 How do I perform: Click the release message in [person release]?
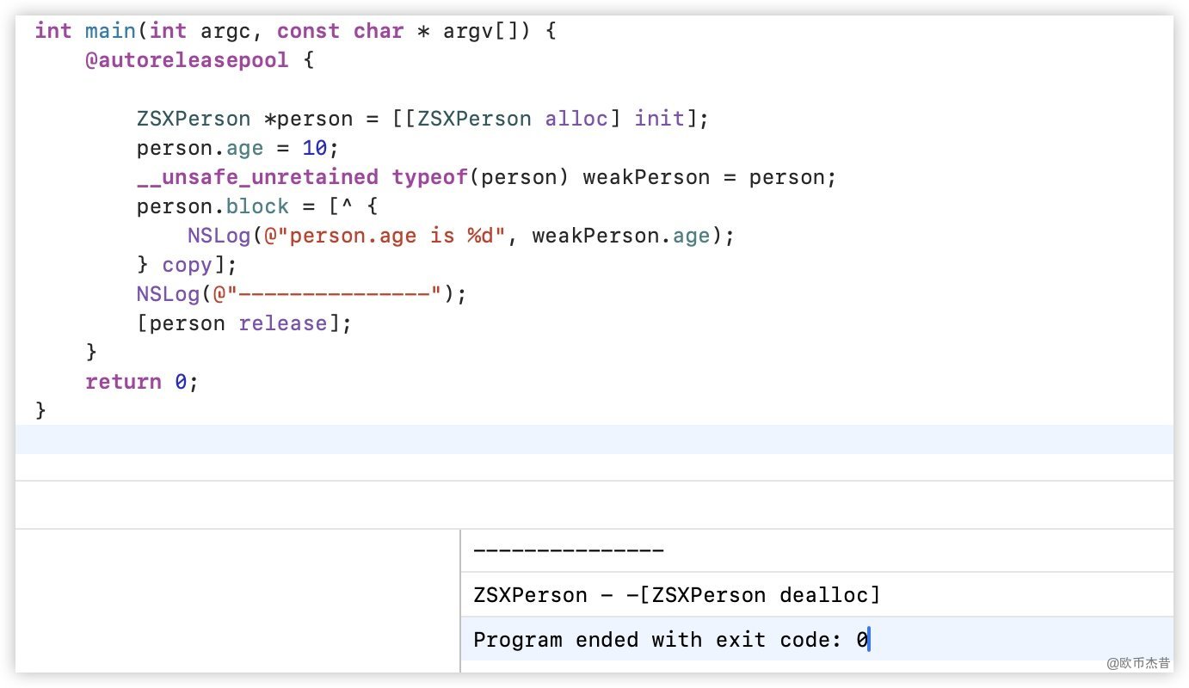(283, 323)
